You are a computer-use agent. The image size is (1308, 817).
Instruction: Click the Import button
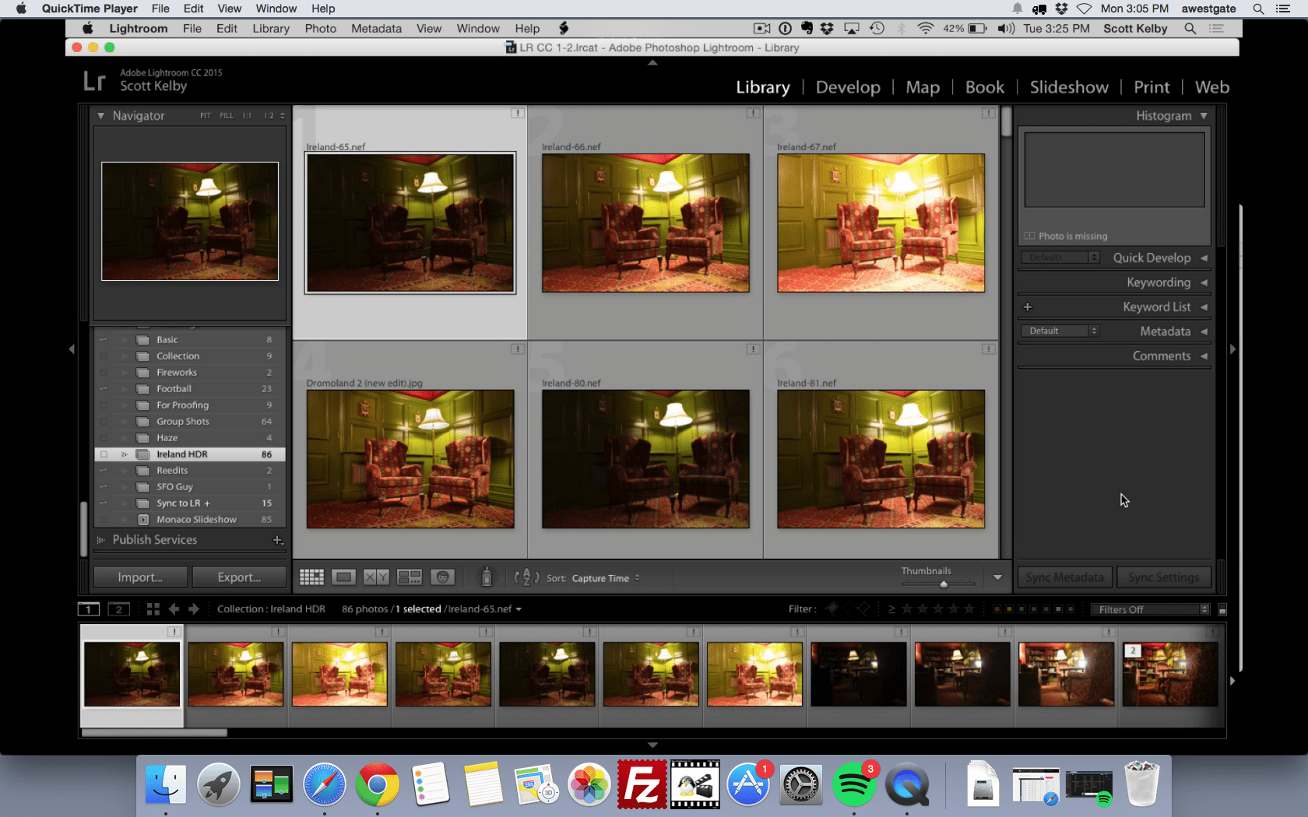click(x=139, y=577)
